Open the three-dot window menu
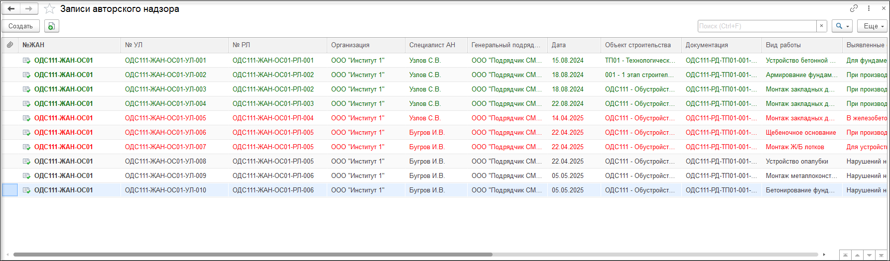 point(869,8)
